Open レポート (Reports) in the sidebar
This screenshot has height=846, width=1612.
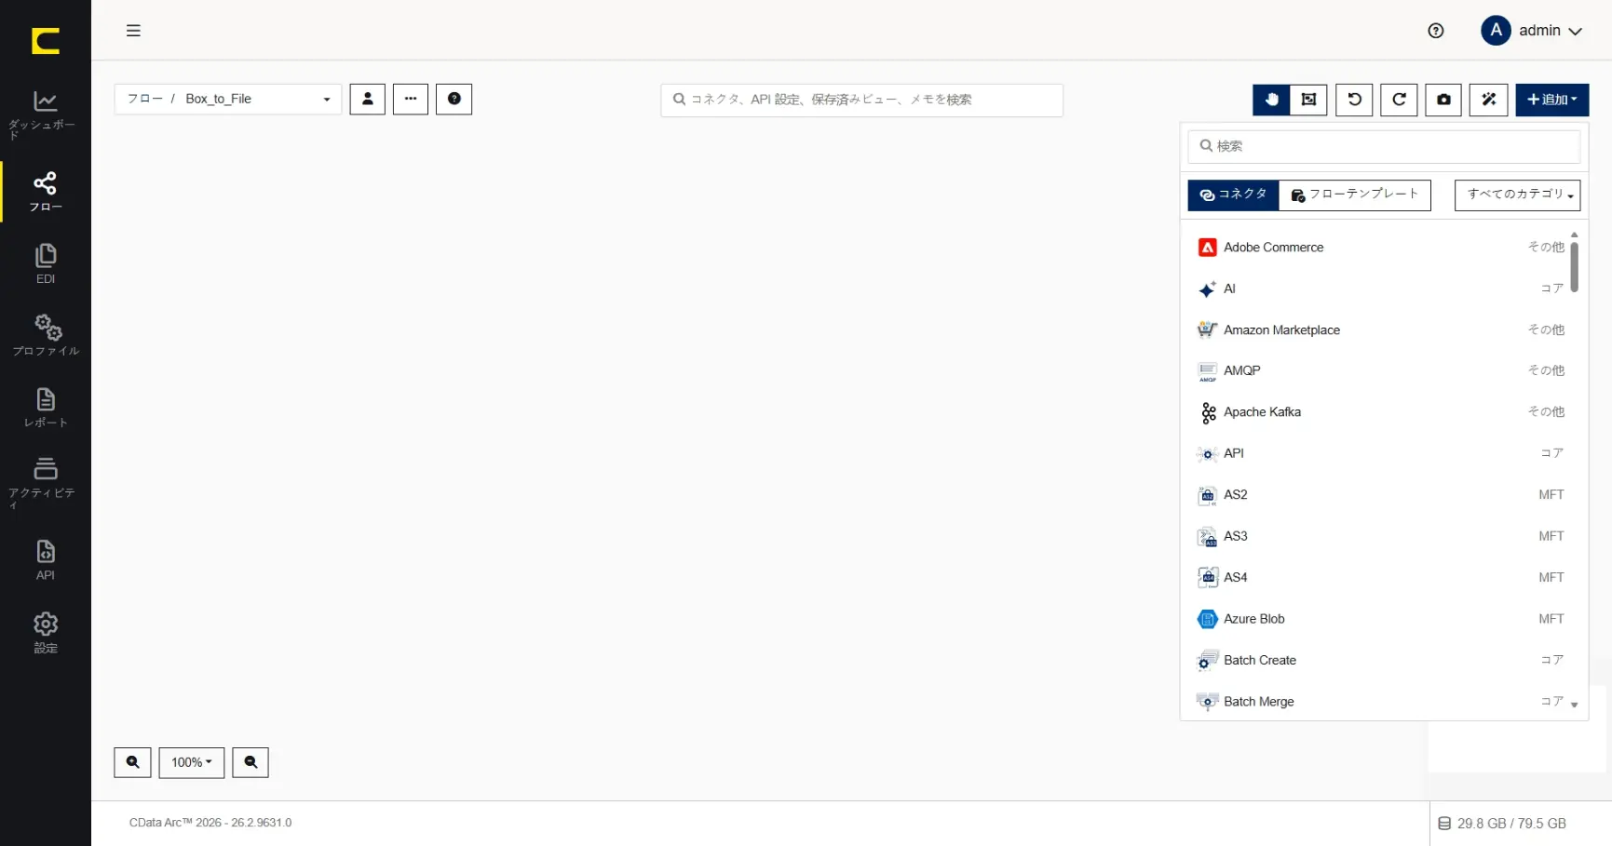tap(45, 408)
